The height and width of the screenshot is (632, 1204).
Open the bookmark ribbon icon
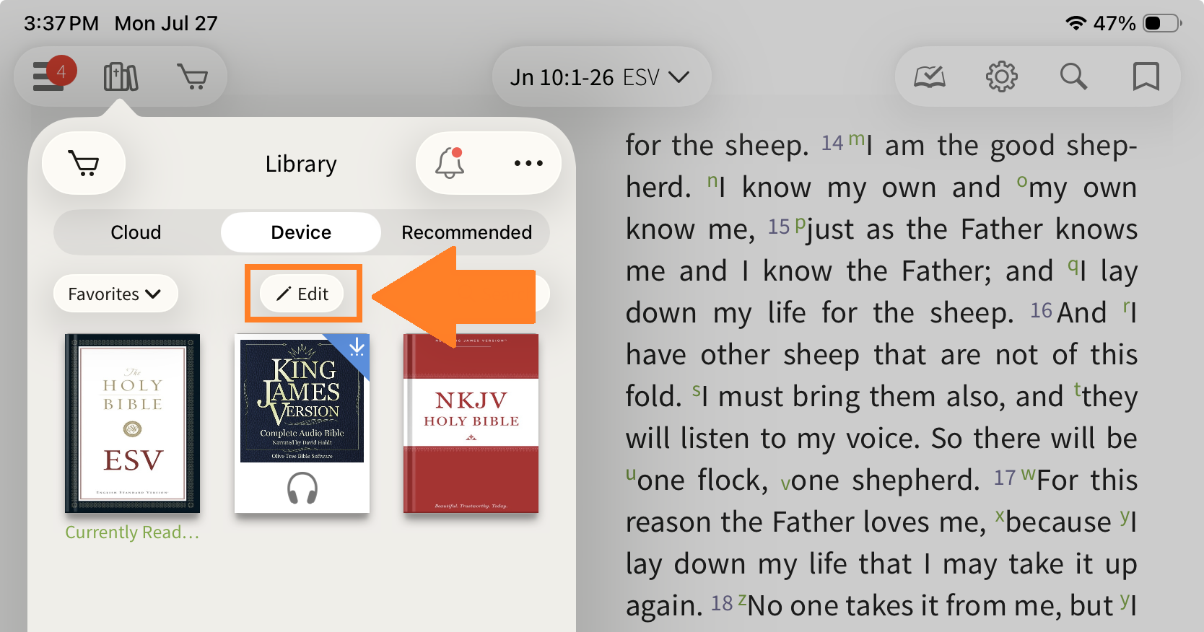pyautogui.click(x=1146, y=76)
